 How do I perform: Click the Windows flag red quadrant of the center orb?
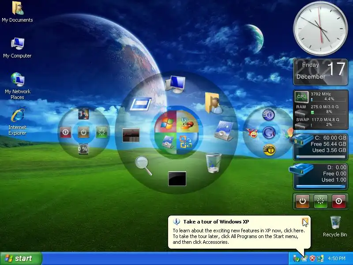click(166, 122)
